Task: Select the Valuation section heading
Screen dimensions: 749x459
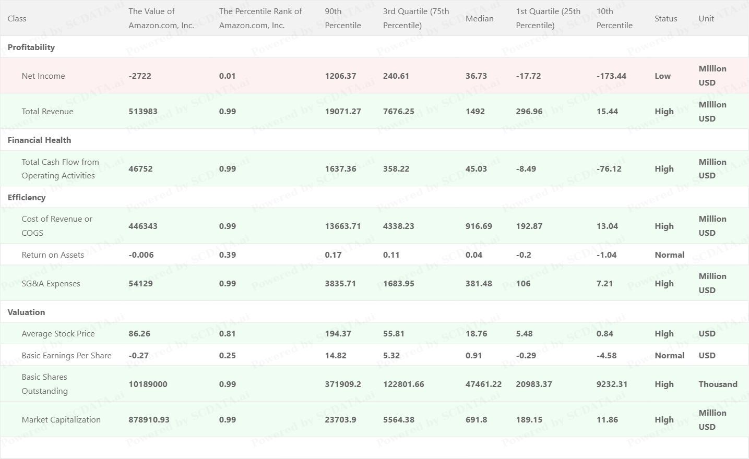Action: tap(26, 312)
